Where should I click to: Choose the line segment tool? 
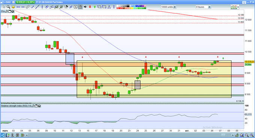pyautogui.click(x=33, y=7)
